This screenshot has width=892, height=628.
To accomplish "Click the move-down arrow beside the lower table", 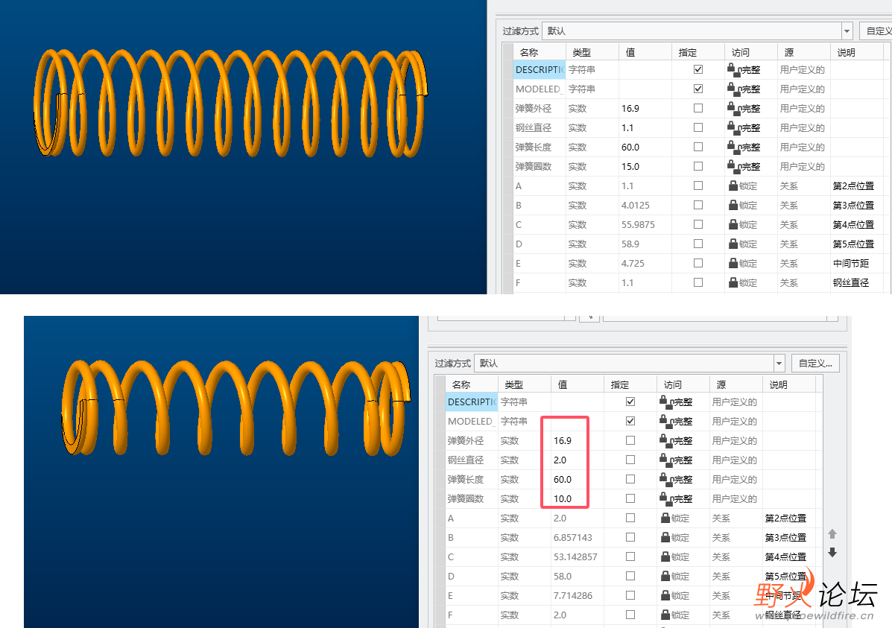I will 832,552.
